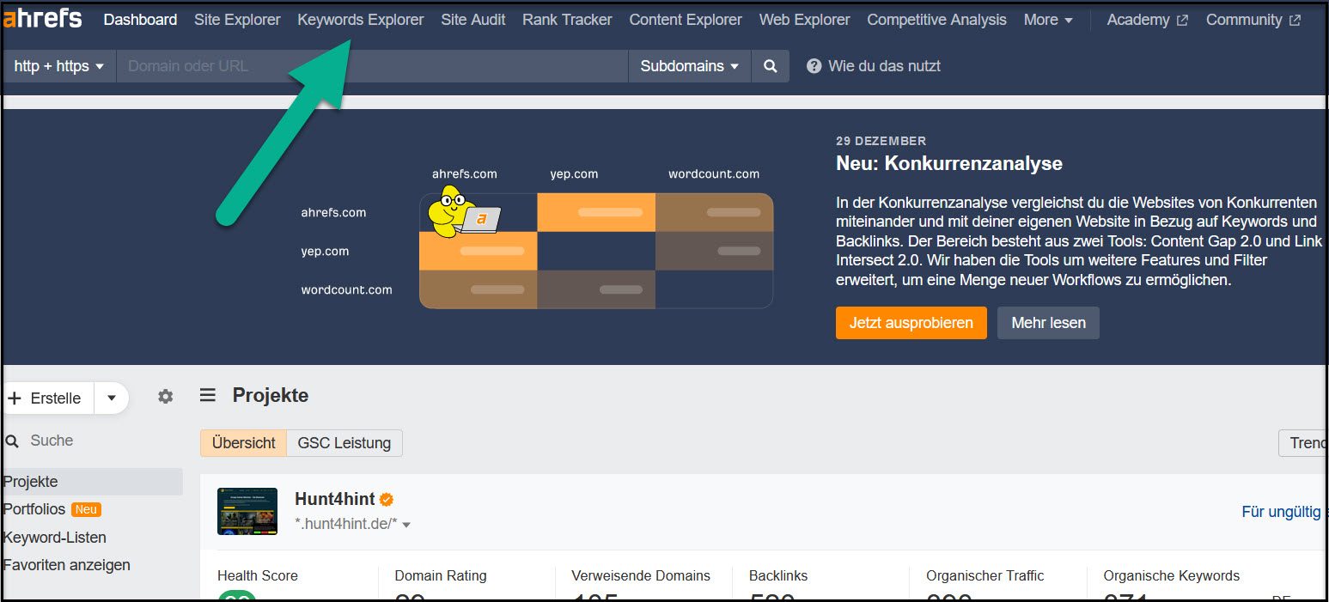Click the Domain Rating label
The image size is (1329, 602).
point(441,575)
